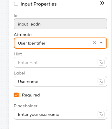Viewport: 112px width, 129px height.
Task: Click the Input Properties heading text
Action: pyautogui.click(x=39, y=4)
